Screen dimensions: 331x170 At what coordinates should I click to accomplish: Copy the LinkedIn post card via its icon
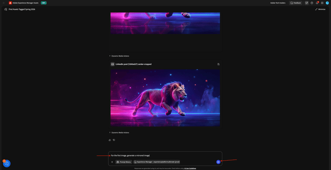pos(218,64)
